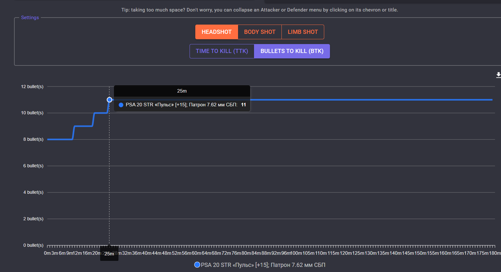Click the highlighted 25m data point

coord(109,100)
